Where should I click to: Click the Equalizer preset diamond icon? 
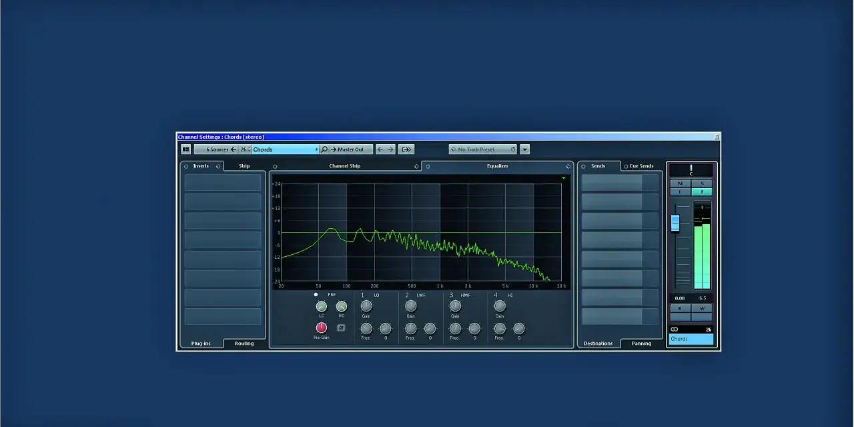tap(568, 166)
